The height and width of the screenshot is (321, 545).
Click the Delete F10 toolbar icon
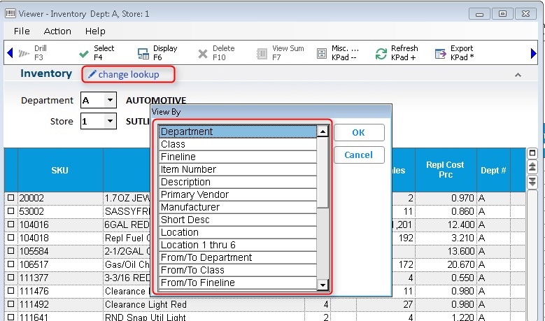click(x=203, y=53)
